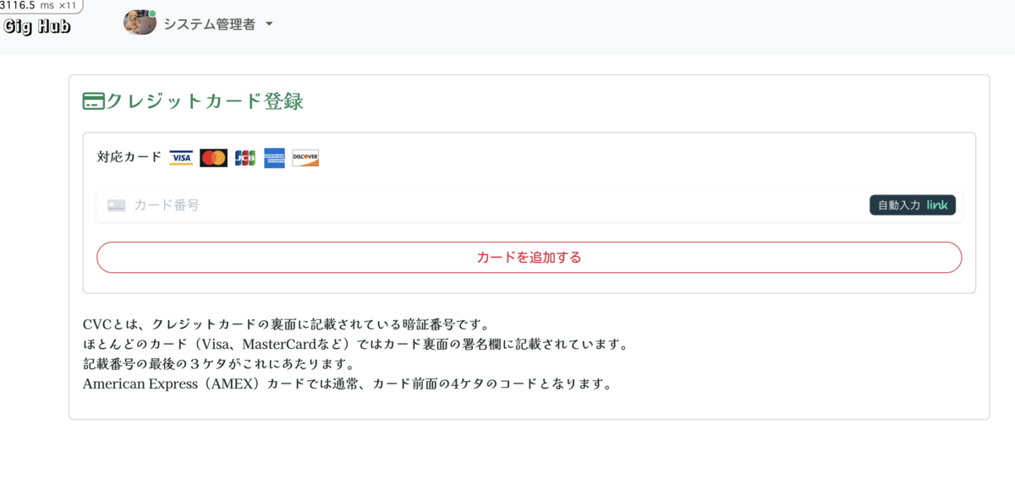
Task: Click the 自動入力 link autofill button
Action: [912, 204]
